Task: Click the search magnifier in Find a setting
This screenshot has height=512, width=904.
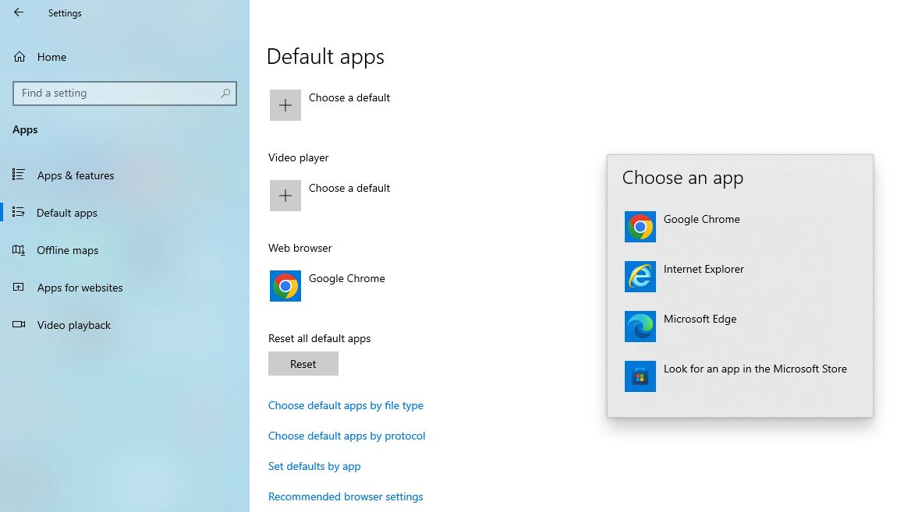Action: pyautogui.click(x=225, y=94)
